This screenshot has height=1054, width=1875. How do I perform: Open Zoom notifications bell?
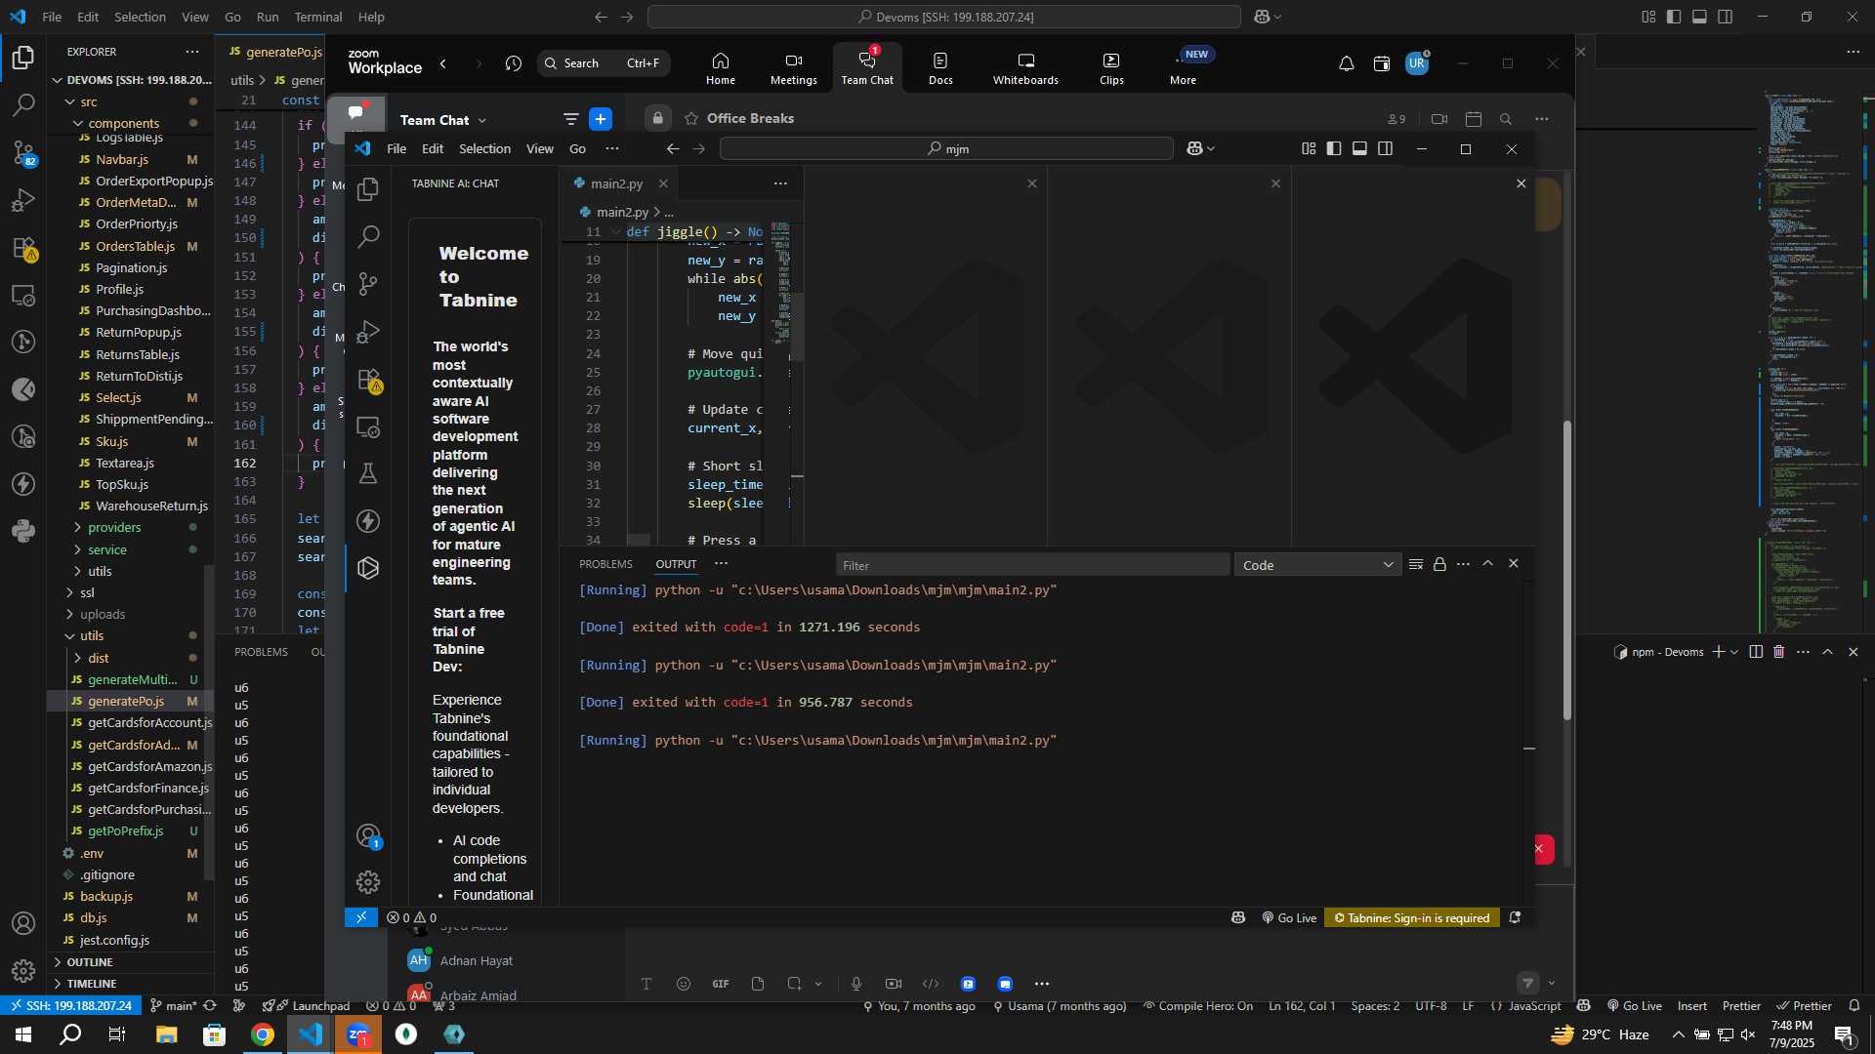pyautogui.click(x=1346, y=64)
